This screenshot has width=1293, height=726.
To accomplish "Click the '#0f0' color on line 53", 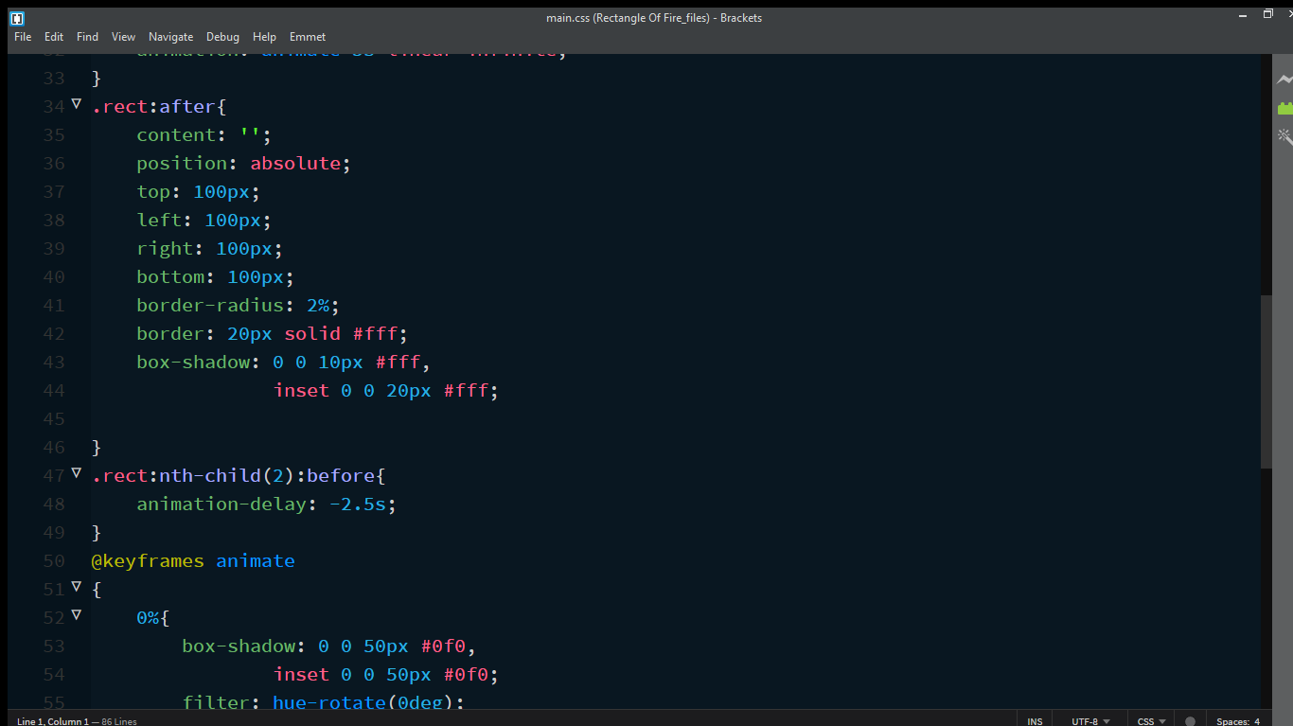I will click(x=443, y=646).
